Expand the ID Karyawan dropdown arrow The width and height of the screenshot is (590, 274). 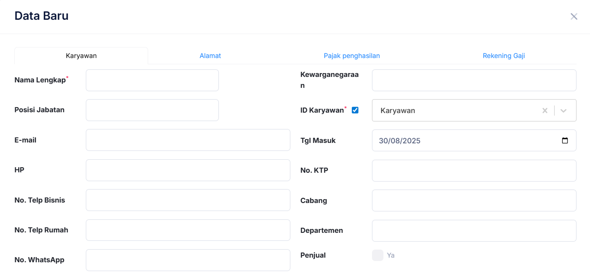coord(563,111)
